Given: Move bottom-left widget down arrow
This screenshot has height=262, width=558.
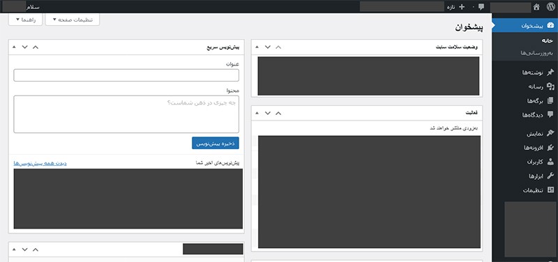Looking at the screenshot, I should pyautogui.click(x=24, y=249).
